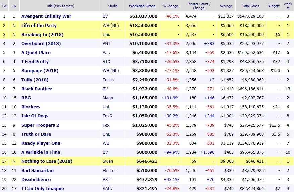Image resolution: width=294 pixels, height=192 pixels.
Task: Sort by Week # column header
Action: coord(288,6)
